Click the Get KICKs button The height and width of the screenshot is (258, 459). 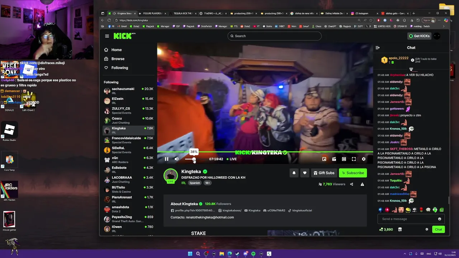click(x=419, y=36)
